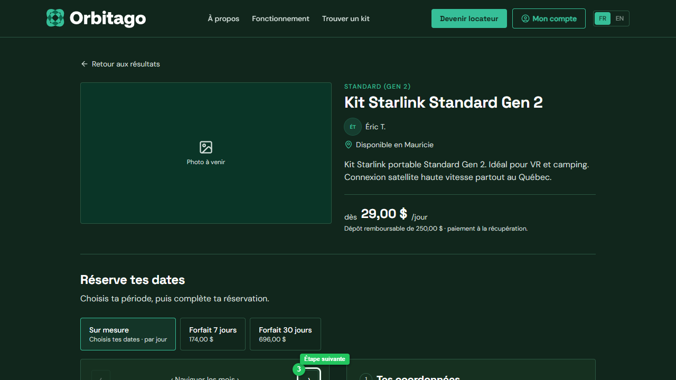The height and width of the screenshot is (380, 676).
Task: Click the Kit Starlink Standard Gen 2 title
Action: 444,102
